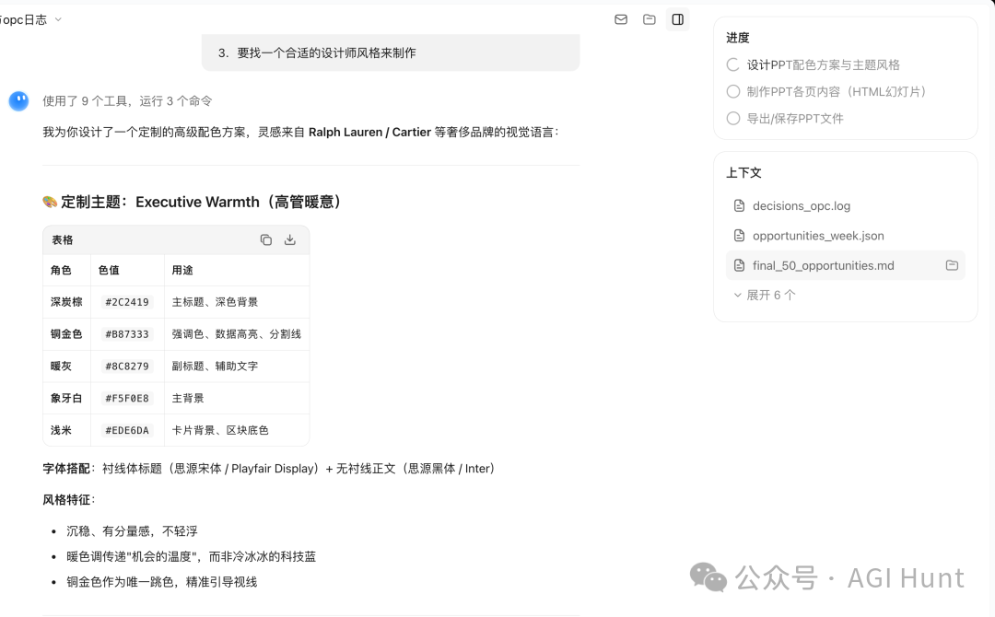Click the 铜金色 role cell
This screenshot has width=995, height=617.
coord(66,334)
